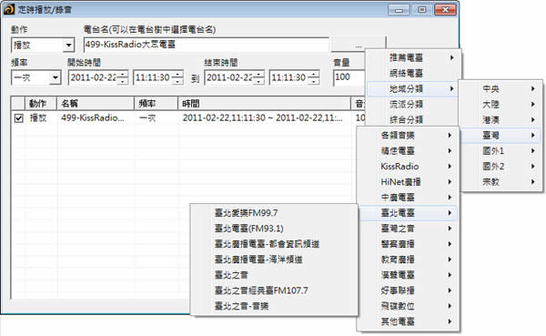Minimize the 定時播放/錄音 window
Image resolution: width=546 pixels, height=336 pixels.
pyautogui.click(x=399, y=10)
